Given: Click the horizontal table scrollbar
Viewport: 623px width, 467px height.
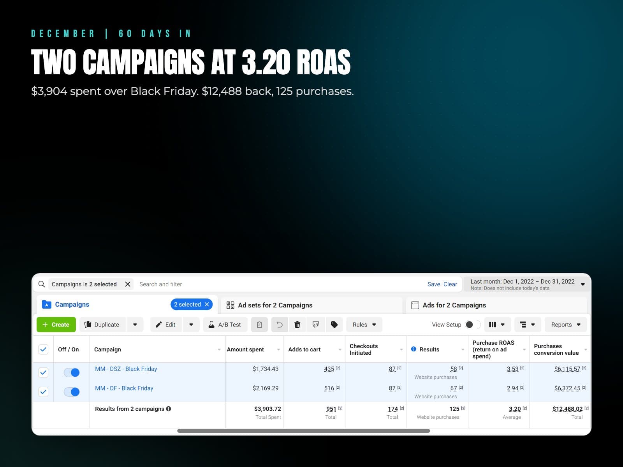Looking at the screenshot, I should [304, 431].
